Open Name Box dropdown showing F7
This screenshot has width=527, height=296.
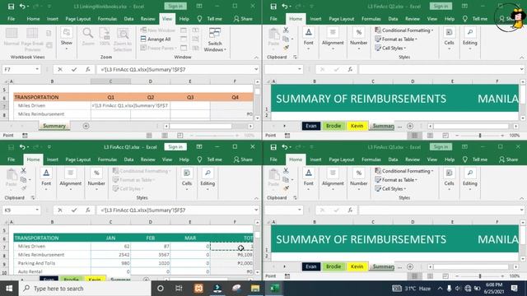point(37,69)
